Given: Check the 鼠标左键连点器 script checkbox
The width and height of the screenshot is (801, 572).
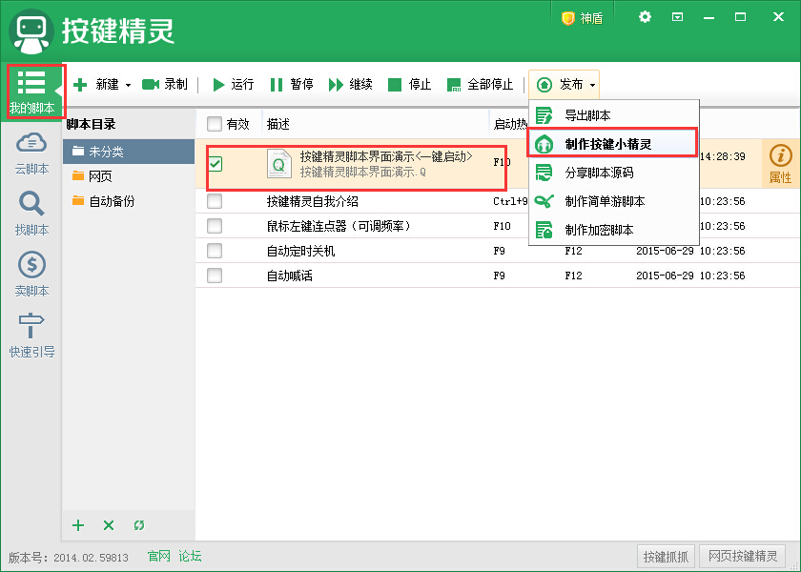Looking at the screenshot, I should [215, 226].
